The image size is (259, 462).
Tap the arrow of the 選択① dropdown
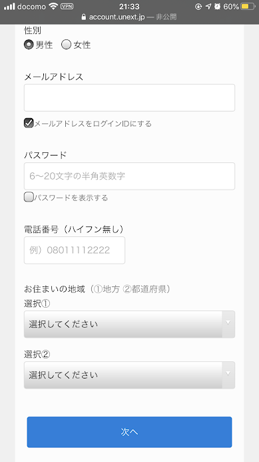coord(228,323)
